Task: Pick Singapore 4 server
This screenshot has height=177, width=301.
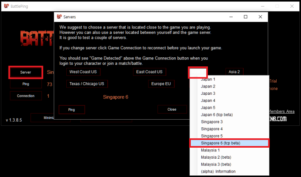Action: pos(229,129)
